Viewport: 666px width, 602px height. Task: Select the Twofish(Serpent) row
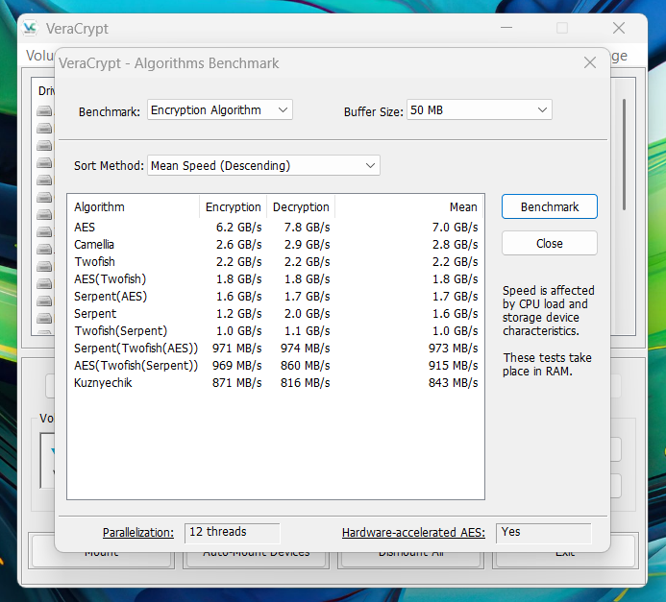[x=276, y=331]
